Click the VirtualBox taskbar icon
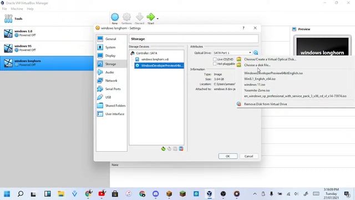 pos(210,194)
